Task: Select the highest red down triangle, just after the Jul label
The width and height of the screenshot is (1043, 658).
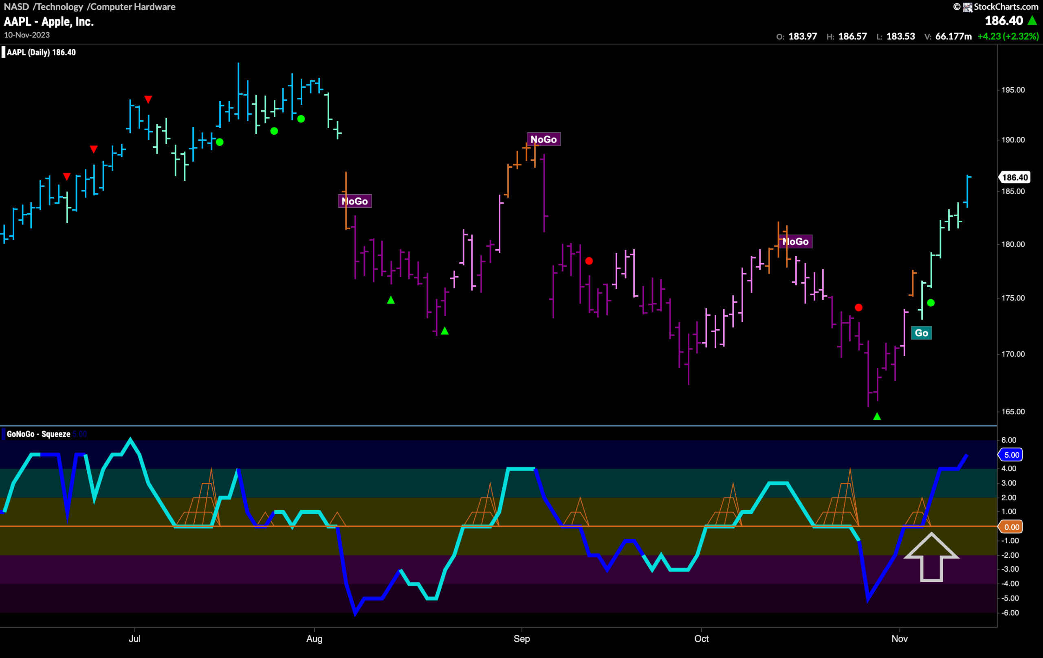Action: [148, 100]
